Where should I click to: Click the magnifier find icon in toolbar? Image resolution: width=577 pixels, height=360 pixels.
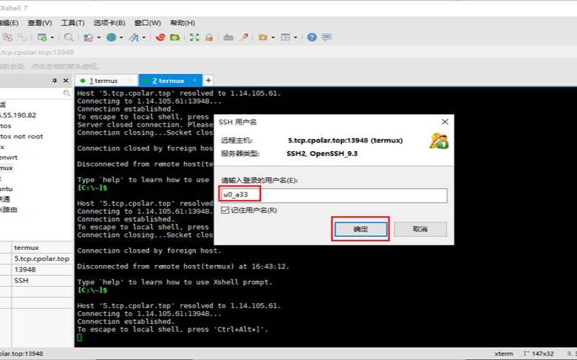pyautogui.click(x=69, y=37)
